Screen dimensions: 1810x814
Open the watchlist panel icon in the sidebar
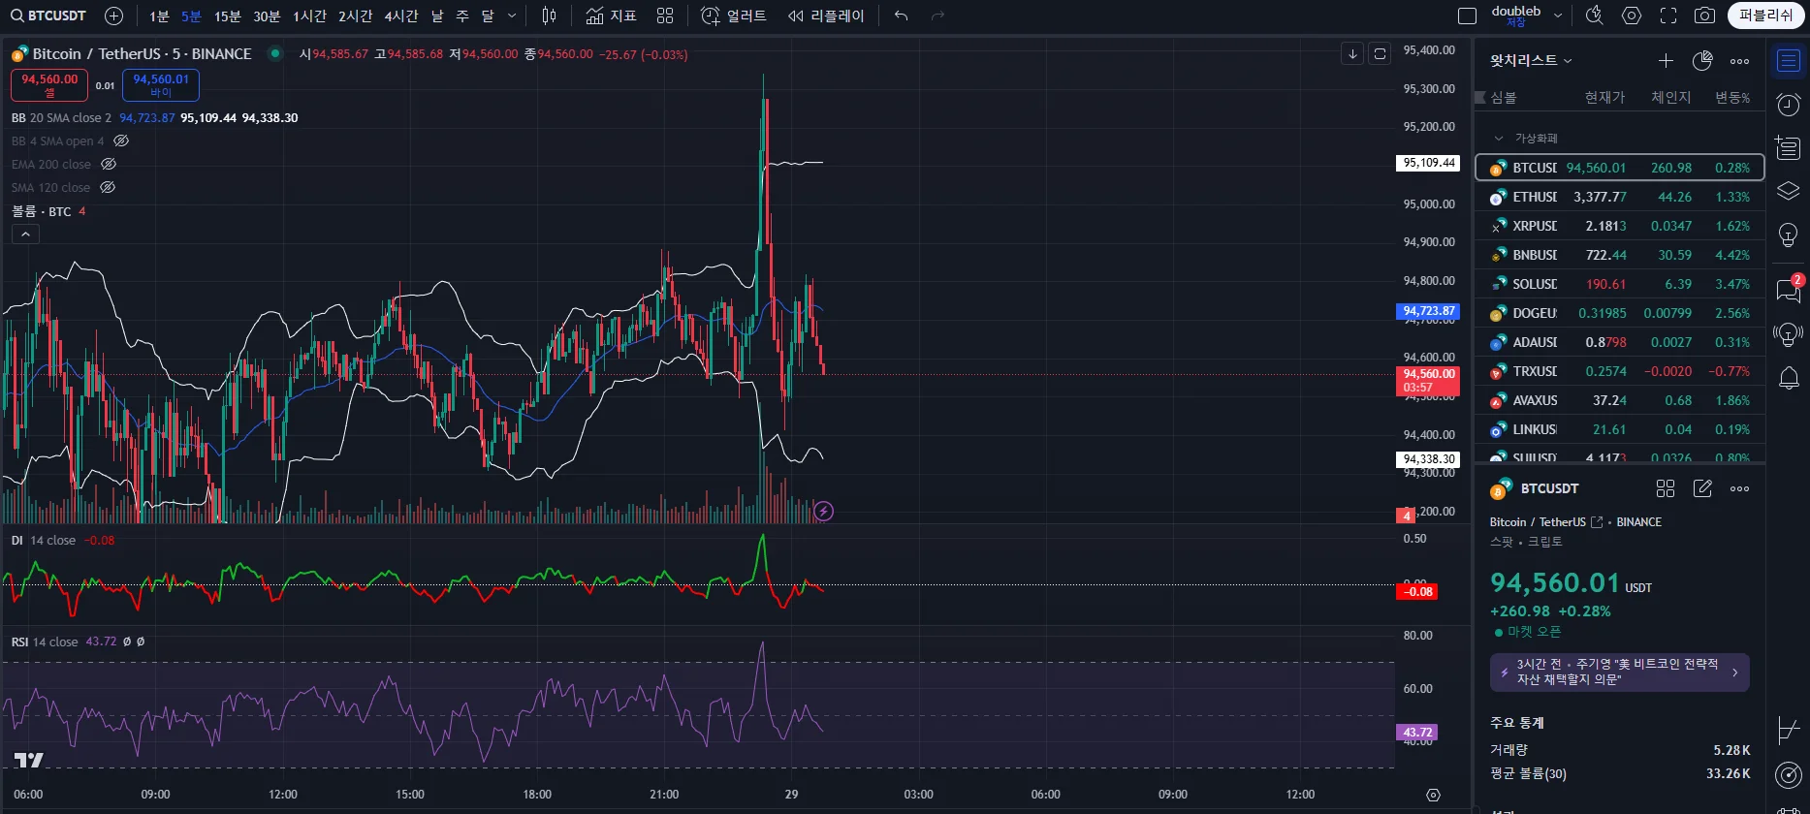(x=1789, y=61)
